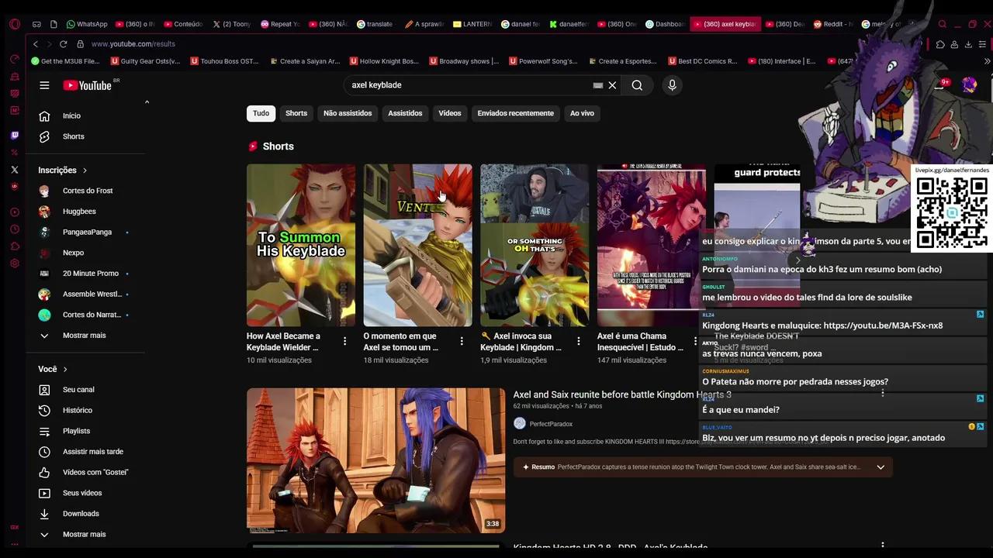Open the youtu.be link in chat overlay
The image size is (993, 558).
(883, 325)
